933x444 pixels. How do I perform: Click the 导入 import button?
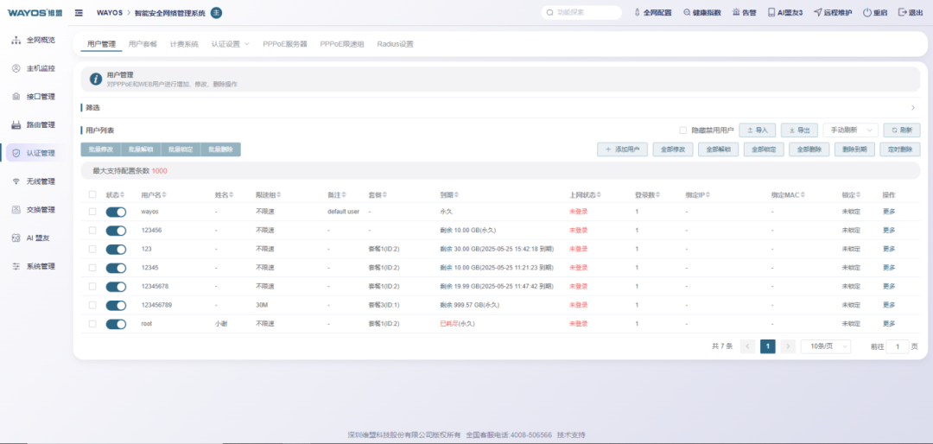(758, 130)
